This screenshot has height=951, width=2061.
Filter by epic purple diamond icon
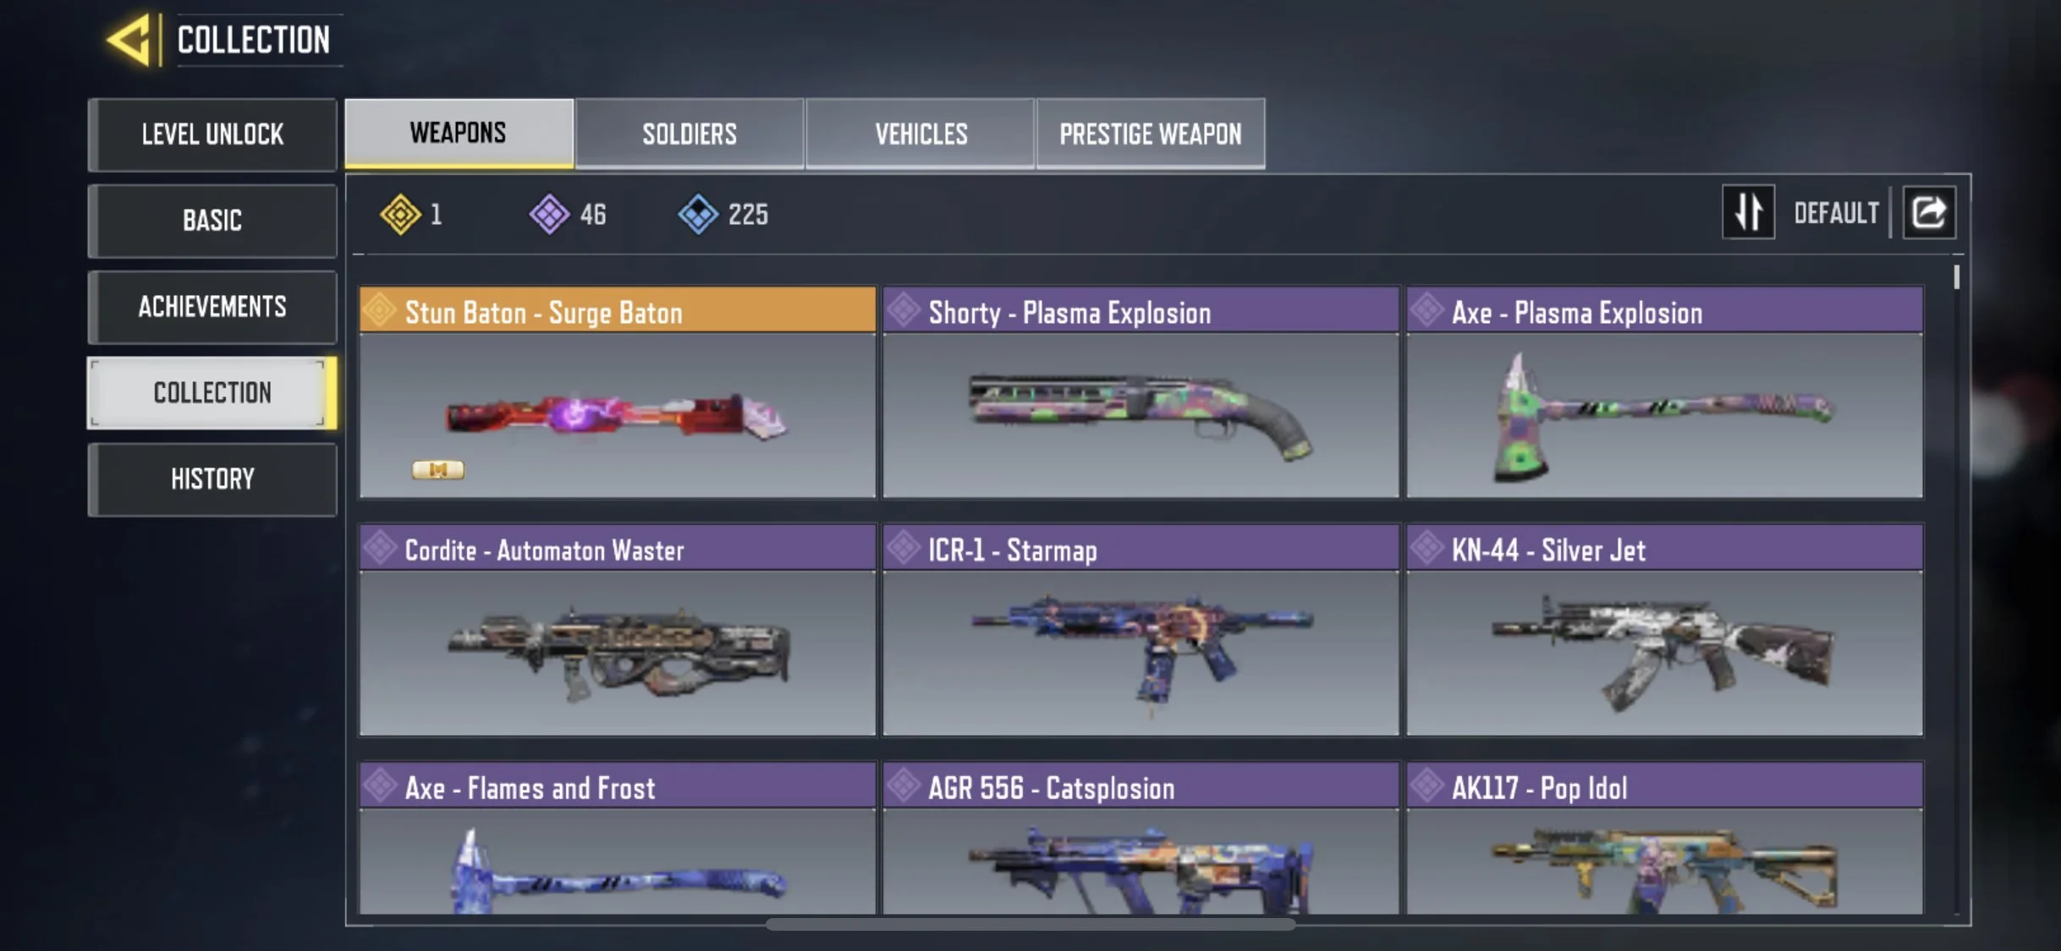[550, 214]
